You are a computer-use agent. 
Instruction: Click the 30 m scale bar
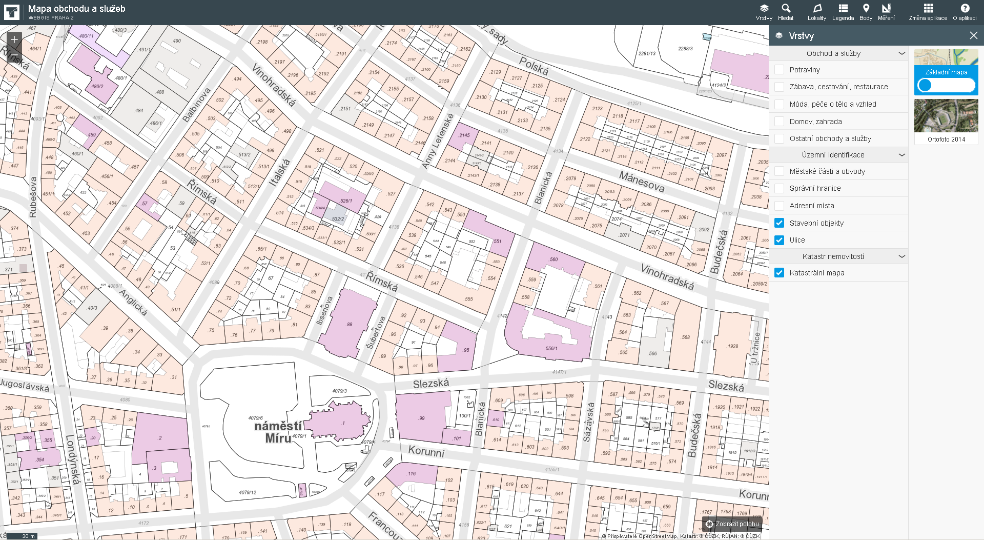[x=22, y=536]
